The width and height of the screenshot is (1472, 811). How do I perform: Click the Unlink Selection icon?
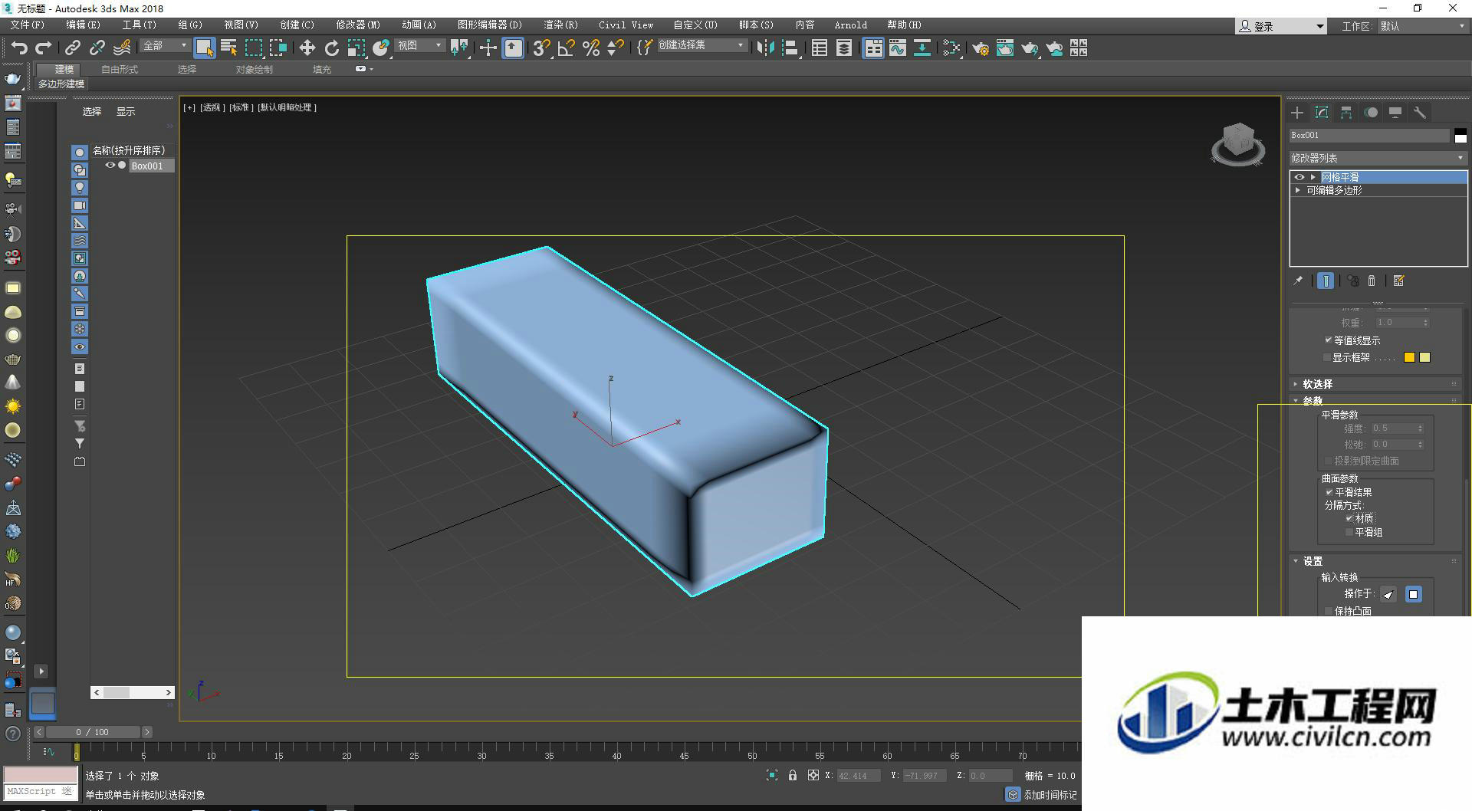pyautogui.click(x=97, y=48)
